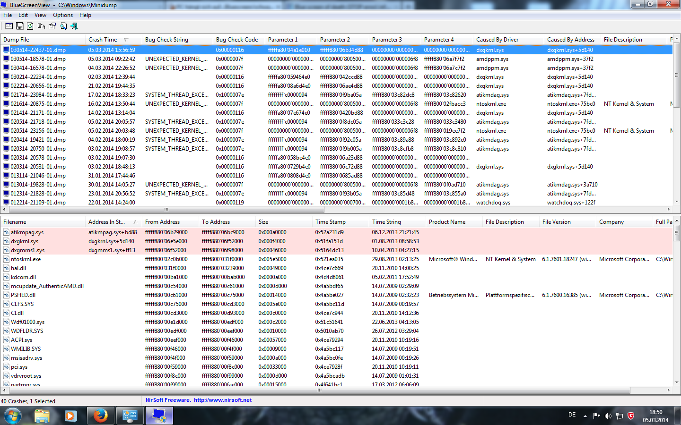Select msisadrv.sys in lower pane
Image resolution: width=681 pixels, height=425 pixels.
[x=336, y=358]
